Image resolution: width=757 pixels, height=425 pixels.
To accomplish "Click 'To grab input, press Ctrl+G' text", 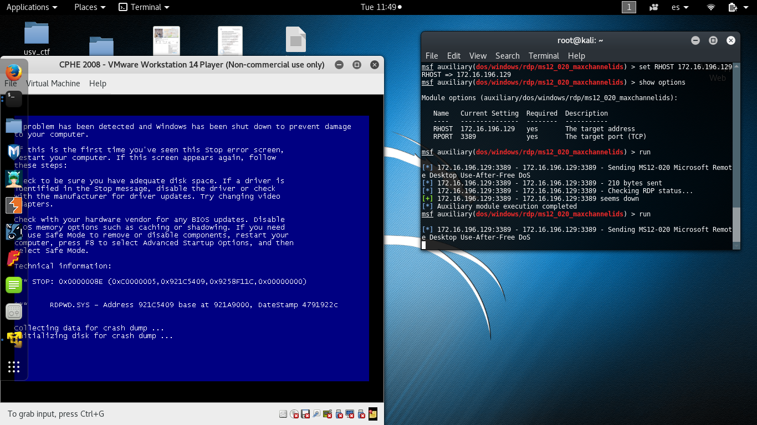I will click(x=56, y=414).
